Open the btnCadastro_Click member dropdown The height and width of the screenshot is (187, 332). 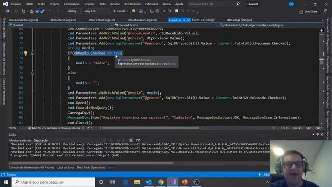[272, 25]
